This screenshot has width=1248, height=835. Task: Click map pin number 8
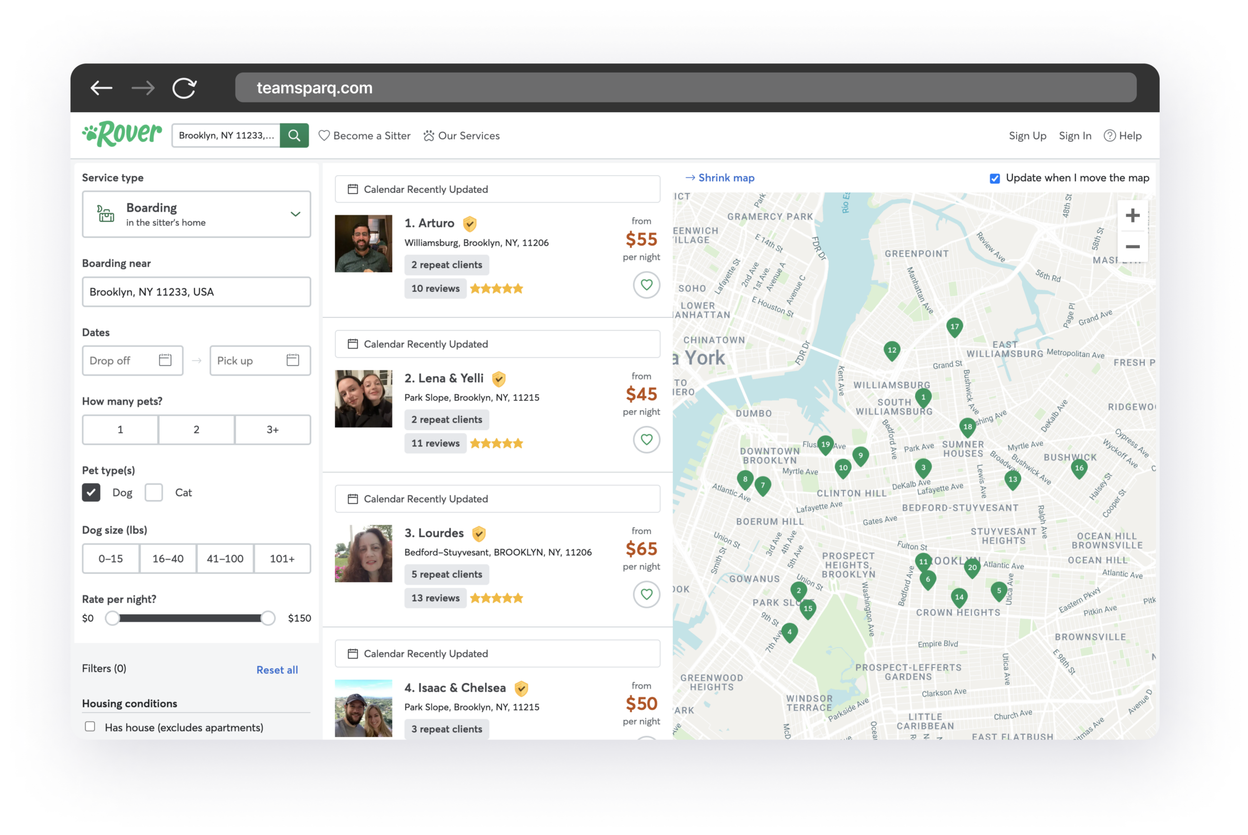pos(745,480)
